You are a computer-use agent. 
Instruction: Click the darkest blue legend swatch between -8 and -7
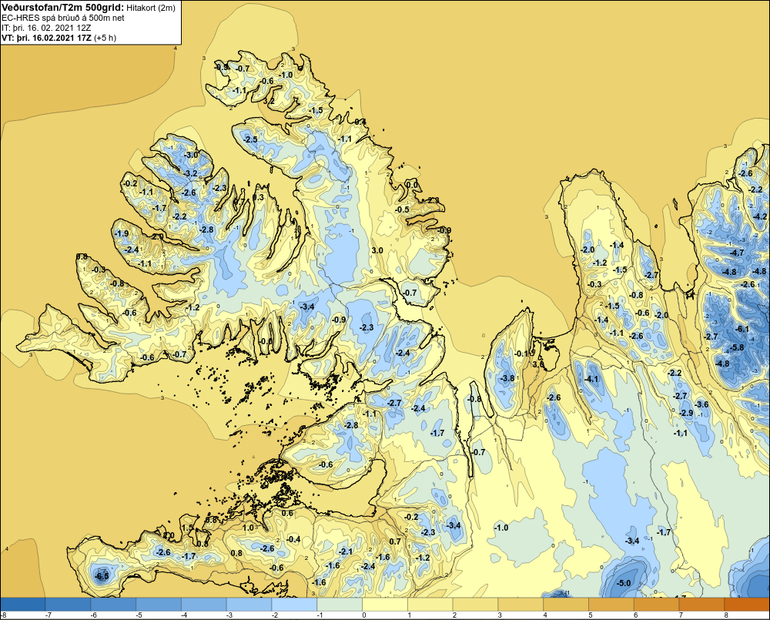click(x=22, y=604)
